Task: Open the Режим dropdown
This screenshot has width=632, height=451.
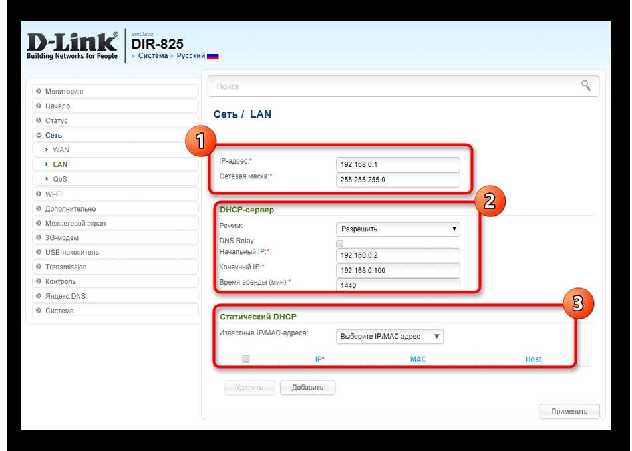Action: [398, 229]
